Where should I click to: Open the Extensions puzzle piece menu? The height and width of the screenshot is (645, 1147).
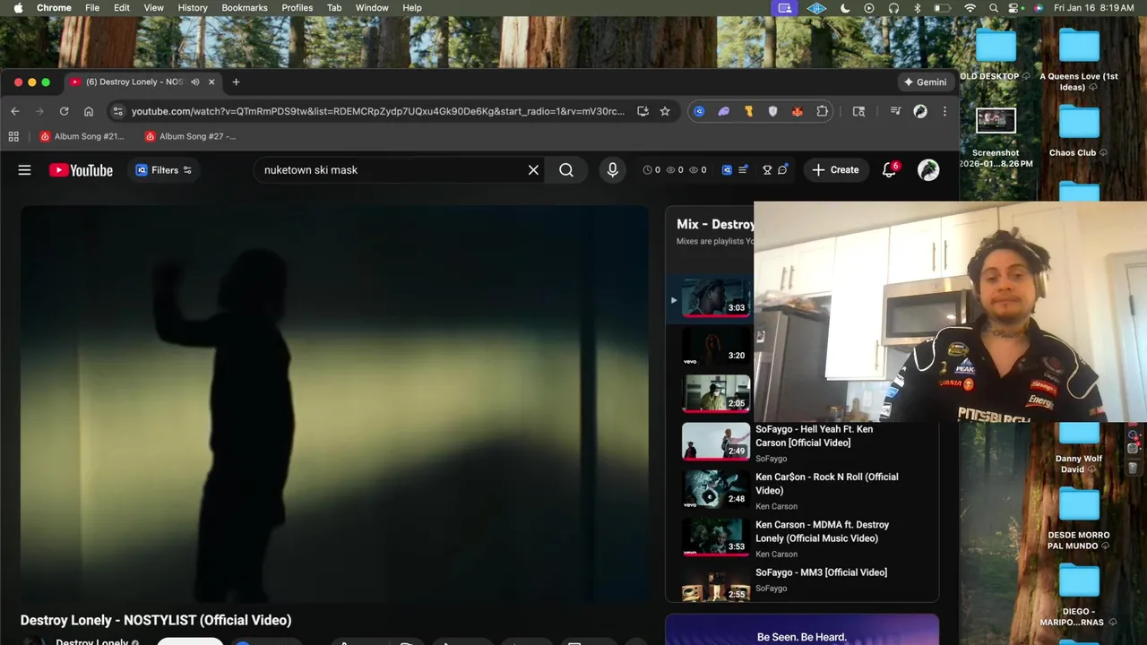point(822,111)
